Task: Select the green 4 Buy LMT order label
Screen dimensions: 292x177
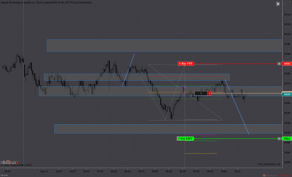Action: (x=185, y=139)
